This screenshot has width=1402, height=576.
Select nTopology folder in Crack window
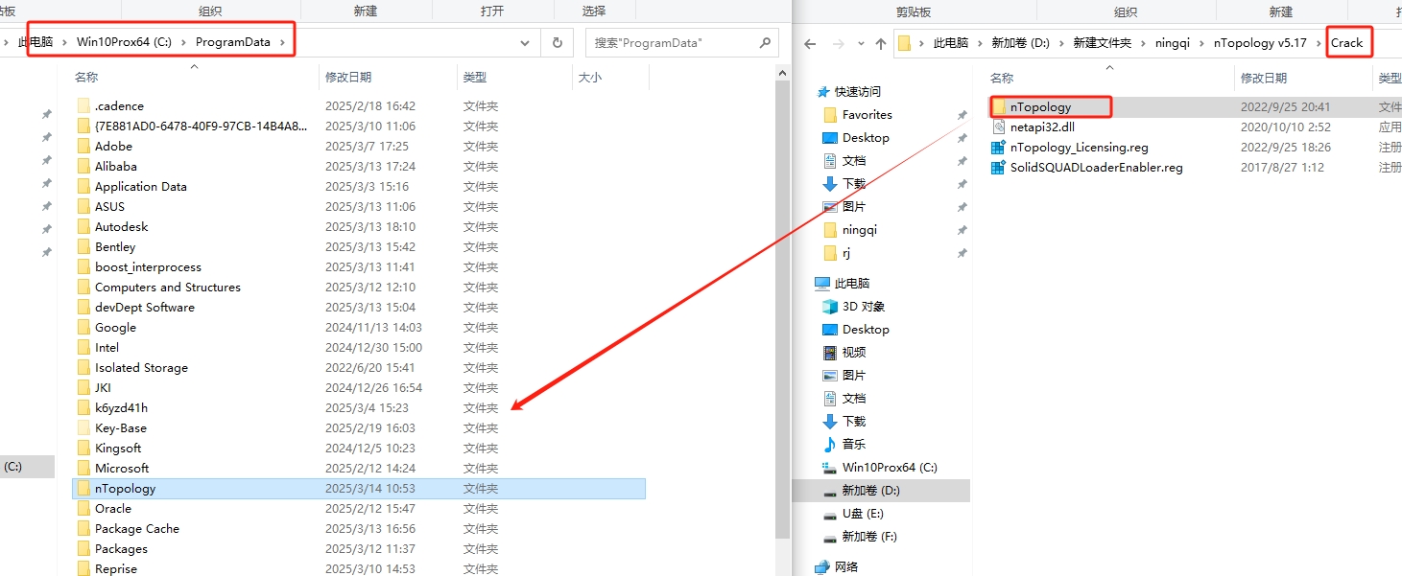click(x=1195, y=106)
